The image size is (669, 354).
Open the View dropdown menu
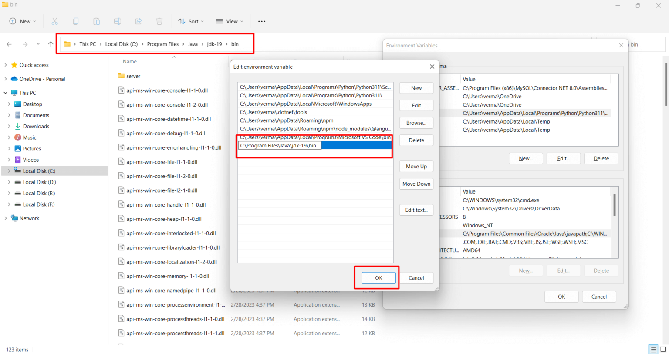230,21
